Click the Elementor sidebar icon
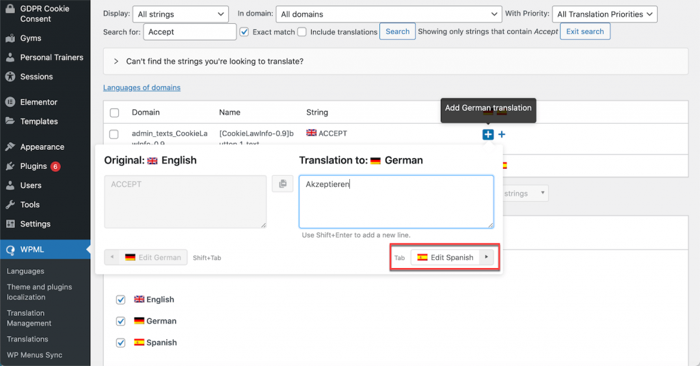 click(10, 102)
